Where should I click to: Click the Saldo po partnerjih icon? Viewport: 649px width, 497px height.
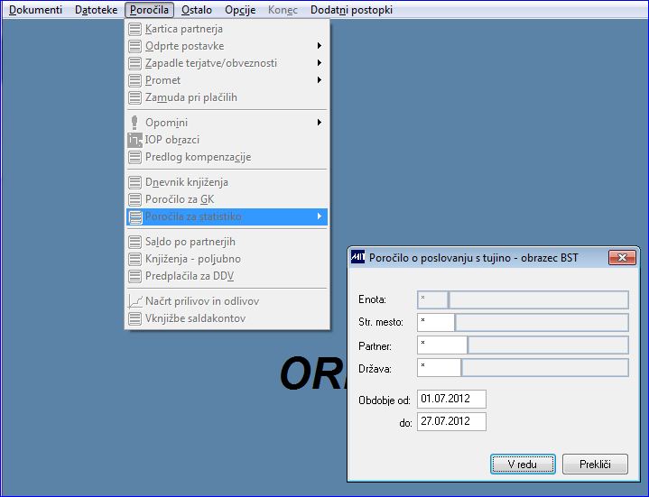pyautogui.click(x=134, y=242)
